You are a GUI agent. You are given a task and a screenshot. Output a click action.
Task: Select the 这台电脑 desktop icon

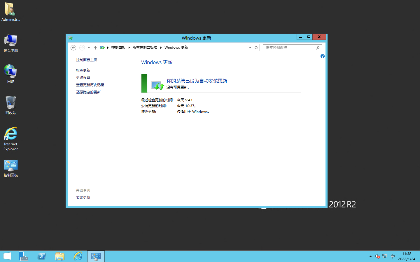(x=10, y=43)
